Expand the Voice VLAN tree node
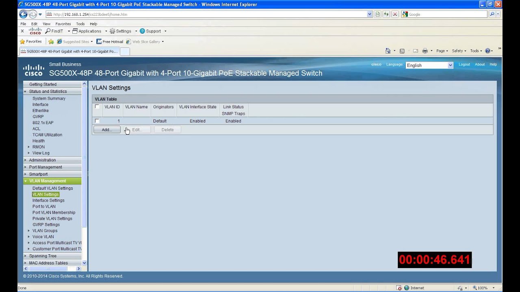This screenshot has height=292, width=520. (28, 237)
